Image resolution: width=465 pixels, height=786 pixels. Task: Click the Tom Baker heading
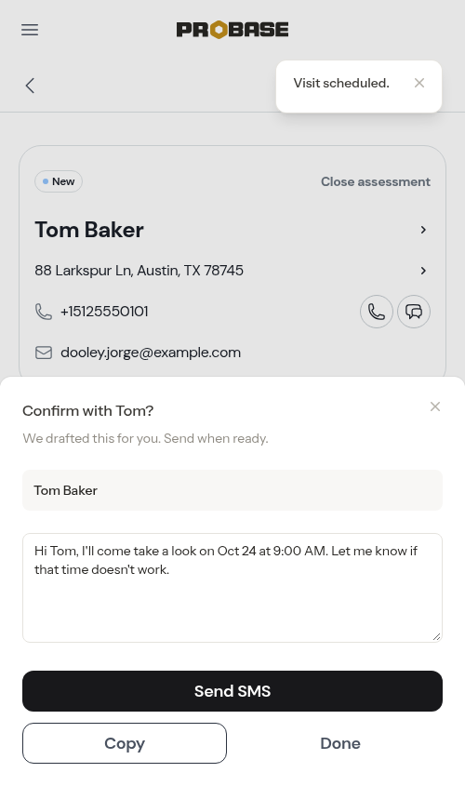89,230
